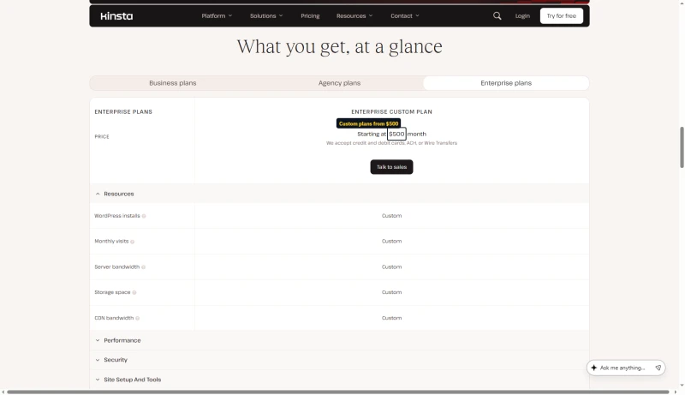The image size is (685, 395).
Task: Click the ENTERPRISE CUSTOM PLAN heading
Action: 391,112
